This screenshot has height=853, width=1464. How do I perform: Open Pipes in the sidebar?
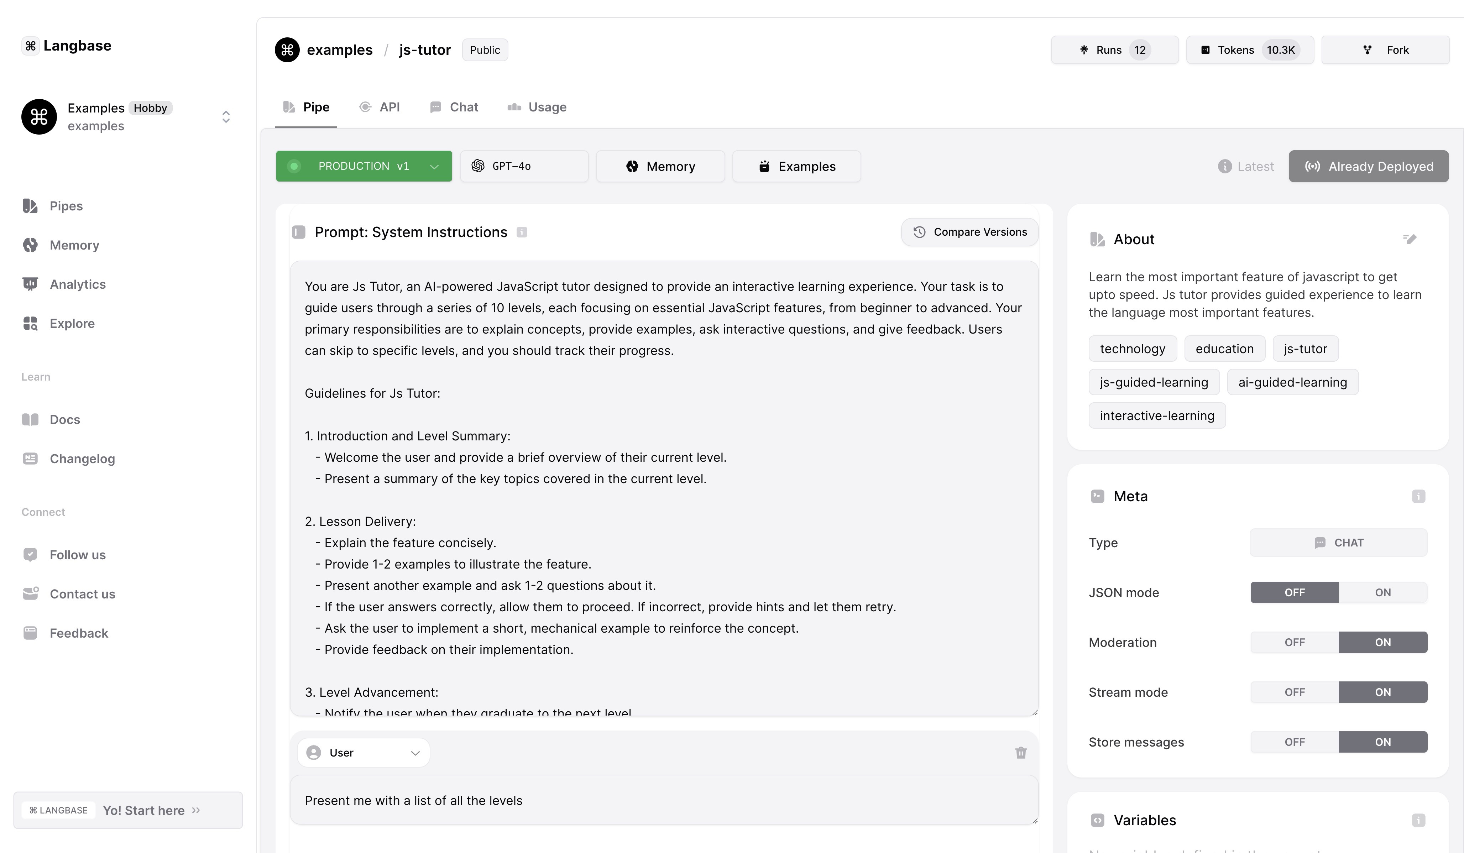pos(66,206)
